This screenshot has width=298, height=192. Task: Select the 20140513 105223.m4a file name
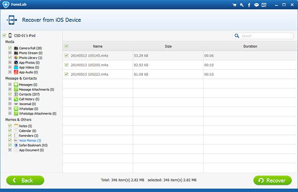tap(89, 74)
